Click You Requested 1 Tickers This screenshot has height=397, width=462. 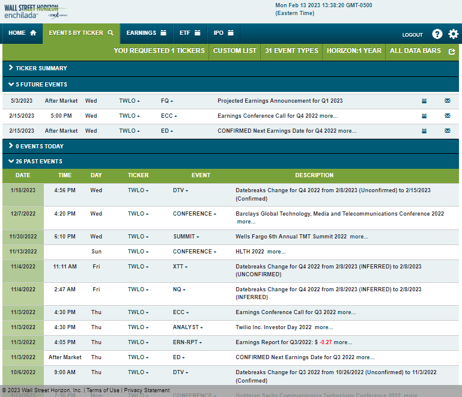coord(159,51)
